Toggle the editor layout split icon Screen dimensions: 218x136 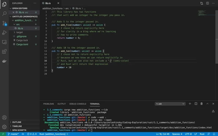coord(207,3)
